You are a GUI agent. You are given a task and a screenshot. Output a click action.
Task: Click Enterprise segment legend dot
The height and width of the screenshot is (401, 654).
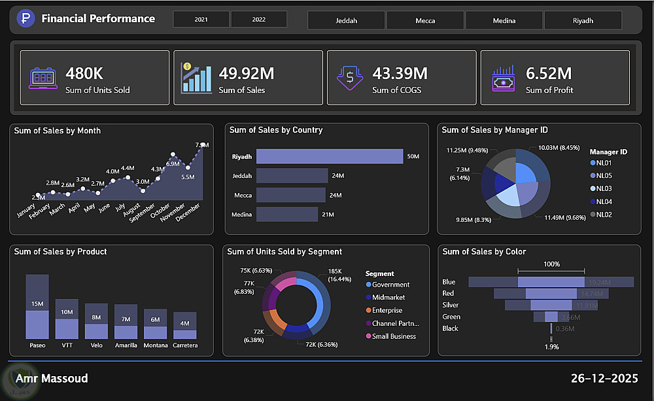(x=368, y=310)
